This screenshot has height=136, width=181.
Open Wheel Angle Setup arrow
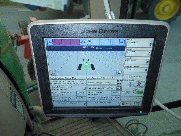(118, 82)
